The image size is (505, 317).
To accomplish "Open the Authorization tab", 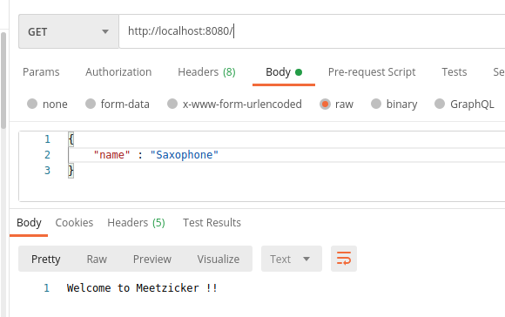I will 118,71.
